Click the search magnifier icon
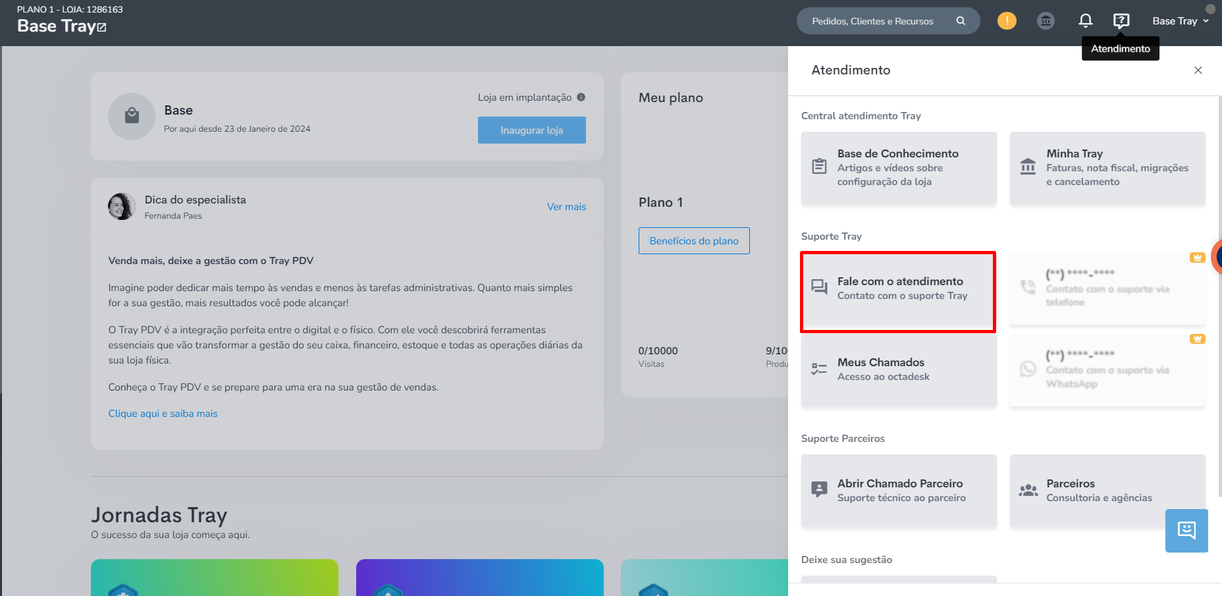1222x596 pixels. pyautogui.click(x=961, y=21)
